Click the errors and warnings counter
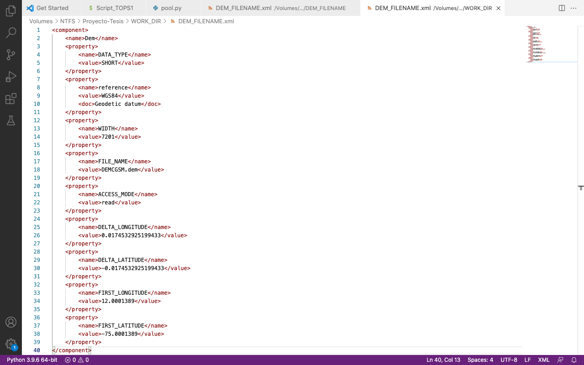Image resolution: width=584 pixels, height=365 pixels. pyautogui.click(x=78, y=360)
